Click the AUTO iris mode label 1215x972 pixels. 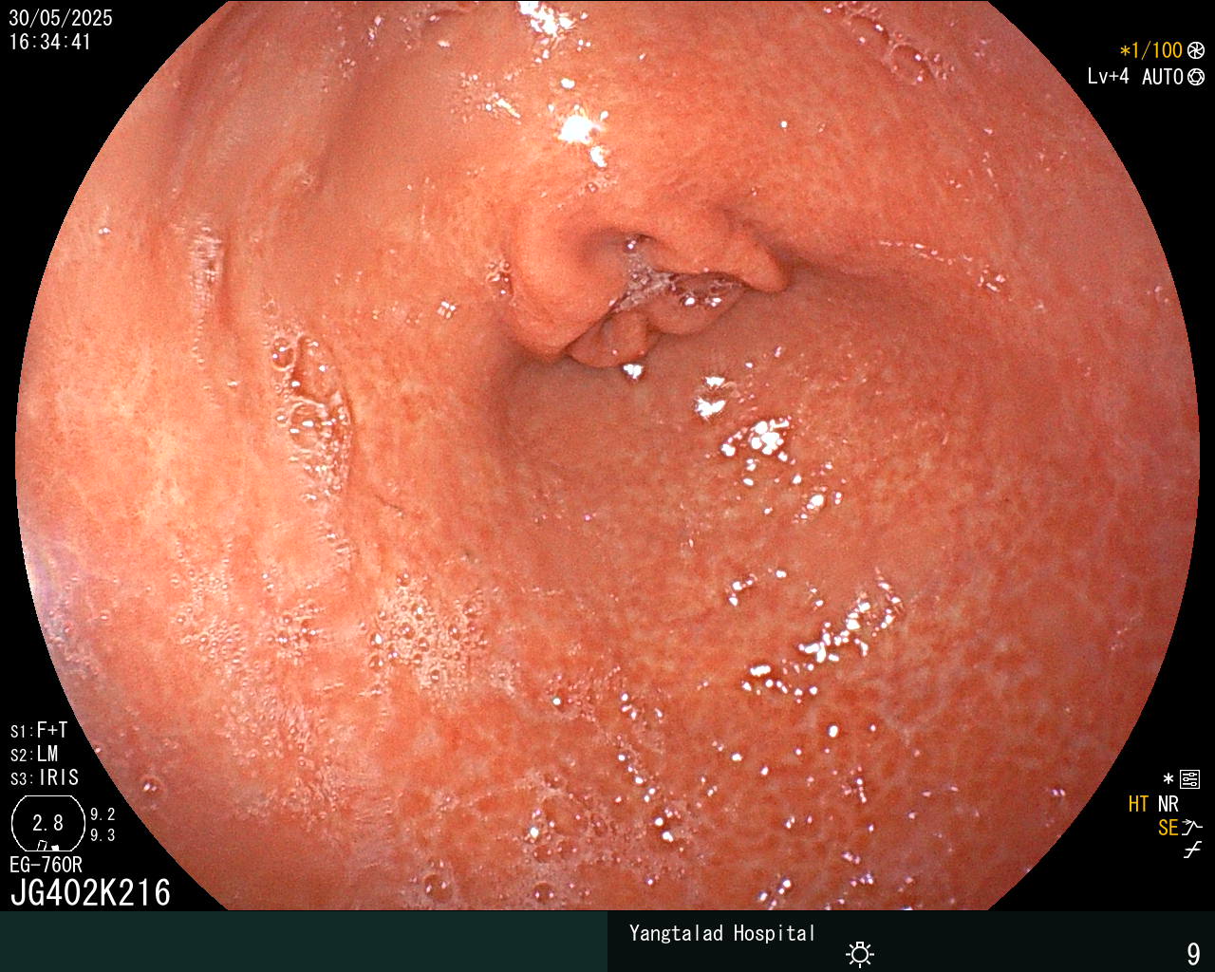1162,77
